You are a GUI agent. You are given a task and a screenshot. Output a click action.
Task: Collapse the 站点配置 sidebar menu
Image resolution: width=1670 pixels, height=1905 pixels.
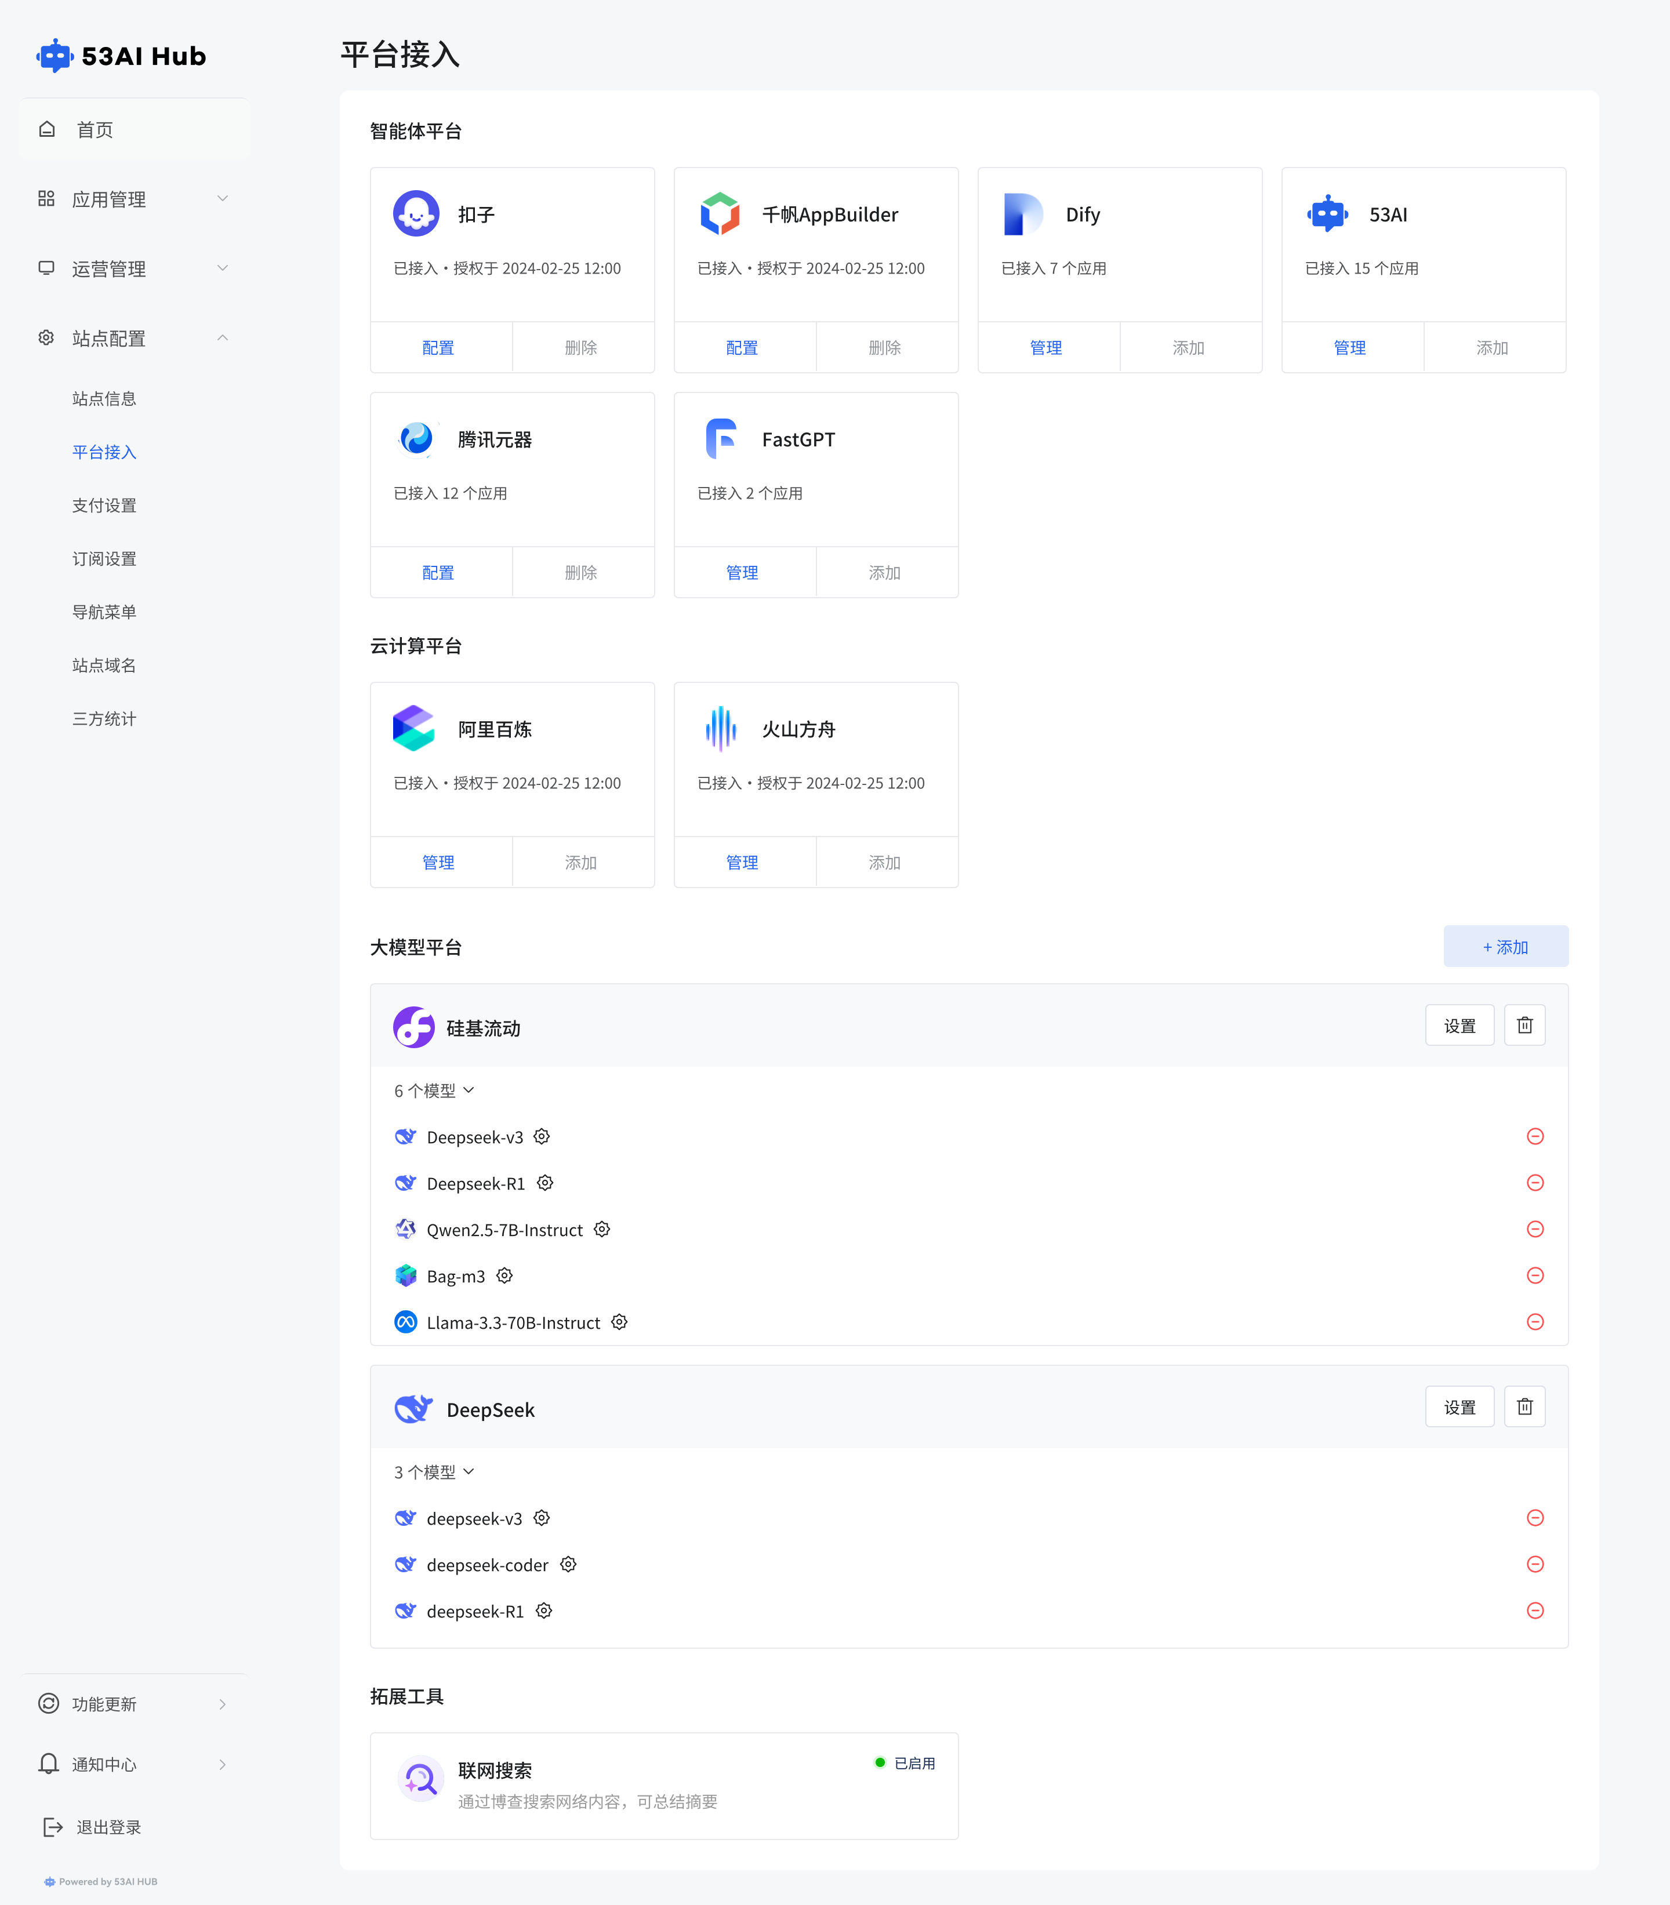click(134, 338)
